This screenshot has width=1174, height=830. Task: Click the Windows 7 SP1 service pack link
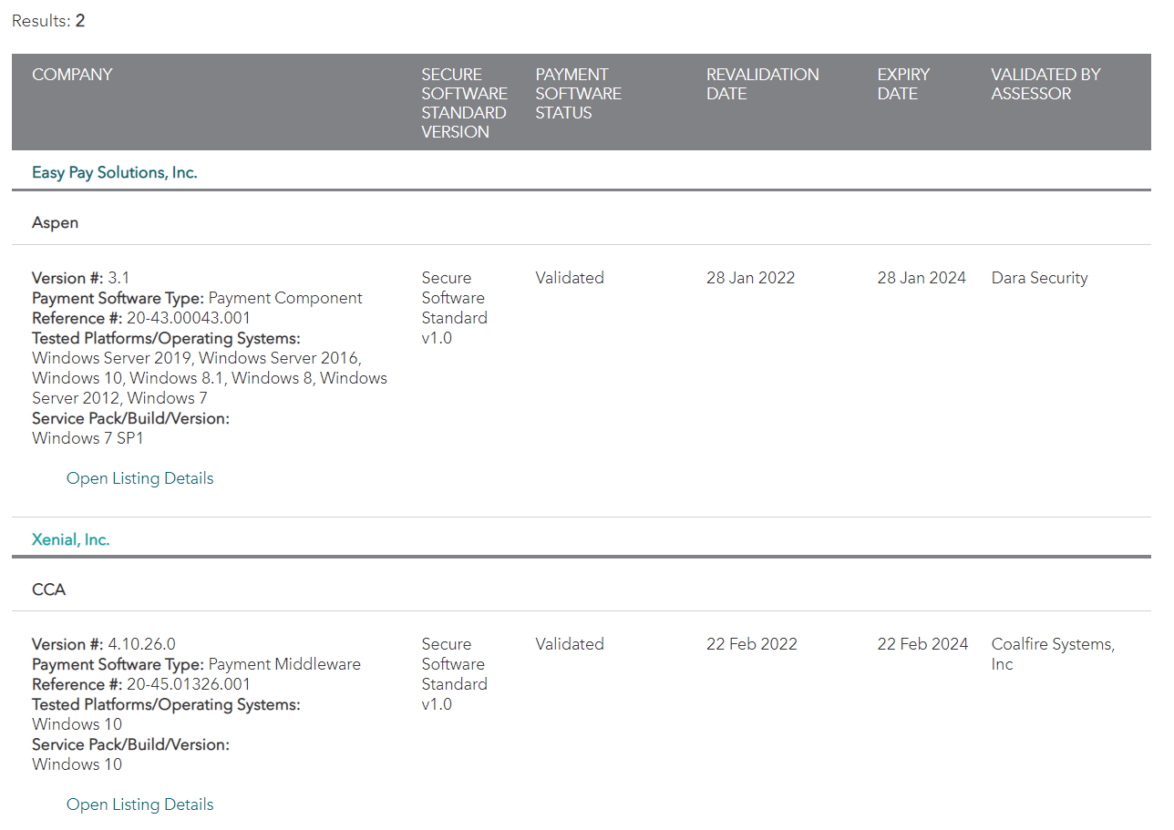[88, 438]
